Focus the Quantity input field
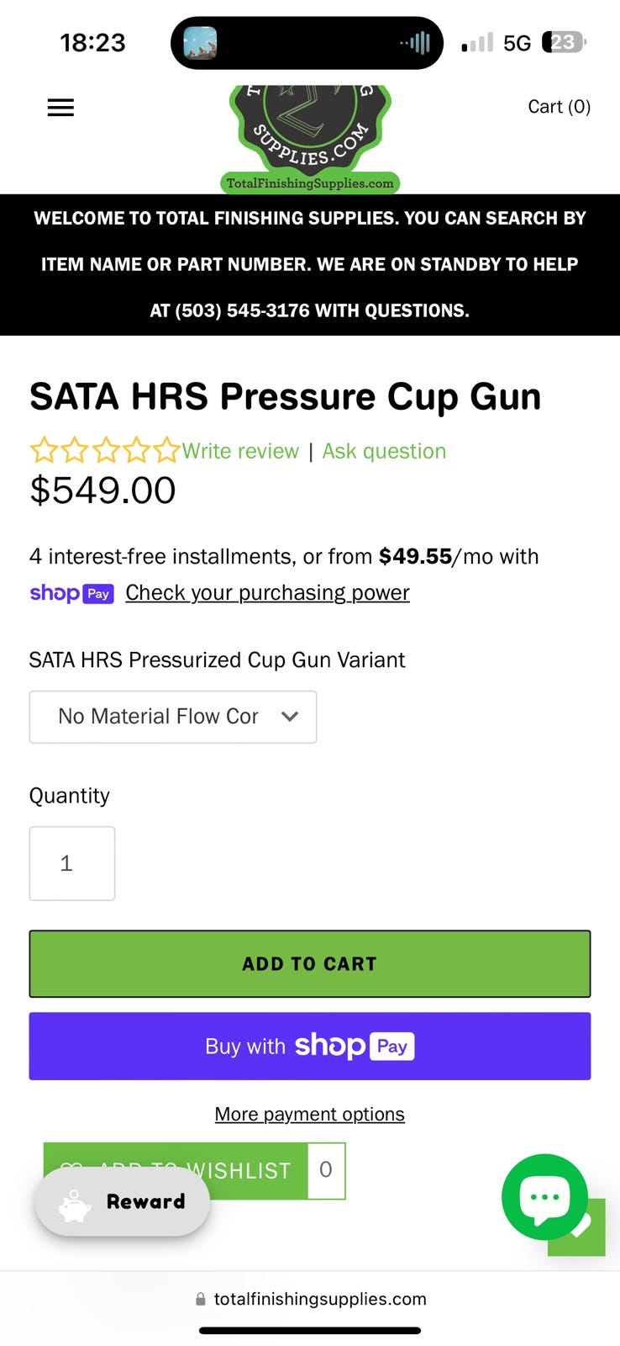This screenshot has height=1346, width=620. coord(72,863)
